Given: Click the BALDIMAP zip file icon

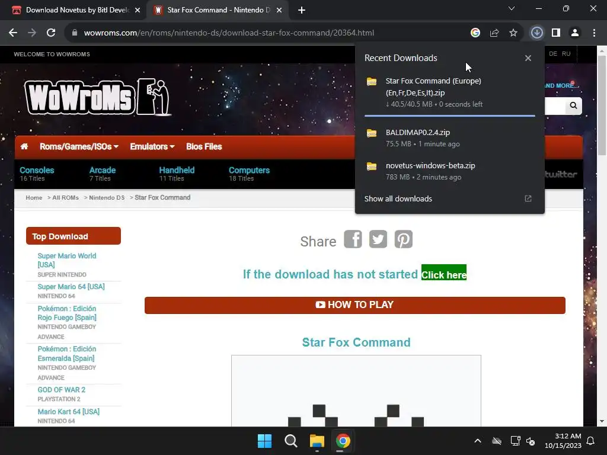Looking at the screenshot, I should [372, 133].
